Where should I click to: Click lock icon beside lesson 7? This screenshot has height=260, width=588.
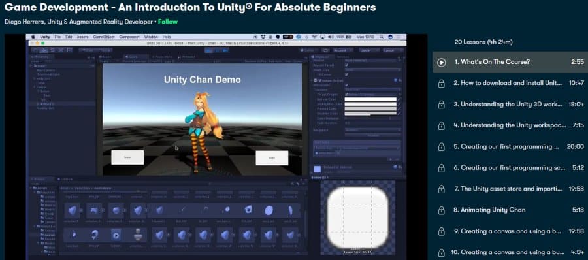(x=442, y=189)
